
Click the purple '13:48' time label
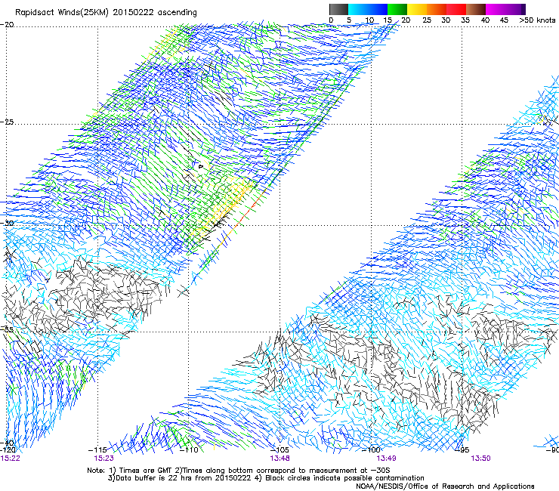pos(279,459)
